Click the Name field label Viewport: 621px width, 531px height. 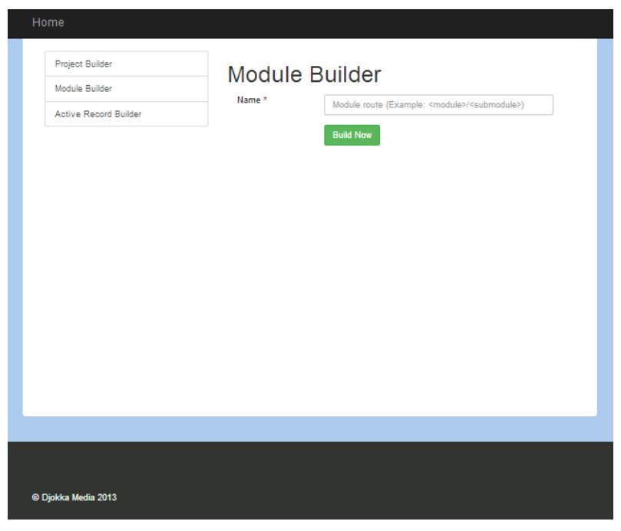pos(252,100)
